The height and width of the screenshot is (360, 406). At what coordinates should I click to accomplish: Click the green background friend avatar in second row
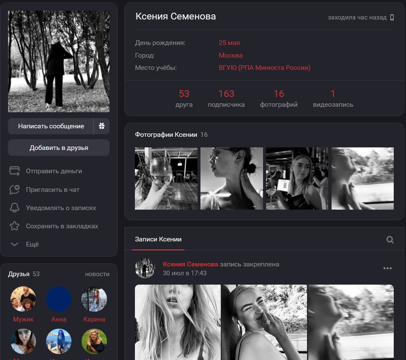coord(94,341)
